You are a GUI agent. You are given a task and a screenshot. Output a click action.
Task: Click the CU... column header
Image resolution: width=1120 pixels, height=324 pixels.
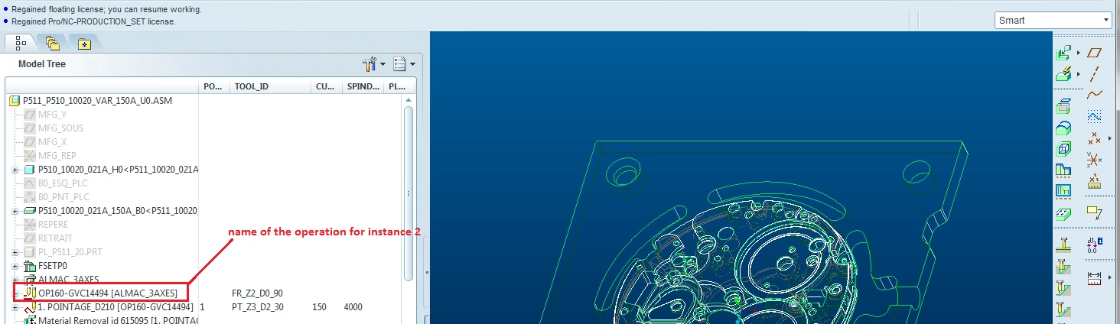[x=327, y=86]
